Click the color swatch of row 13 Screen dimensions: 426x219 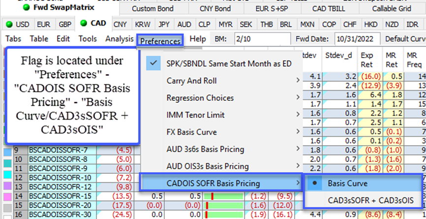[7, 187]
